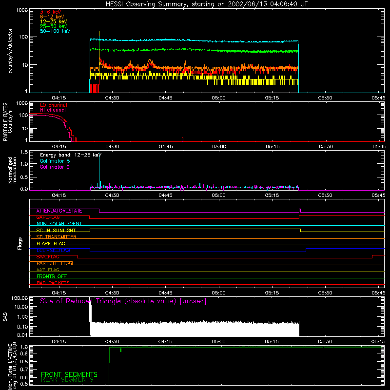The image size is (390, 390).
Task: Select the PARTICLE_FLAG label
Action: 55,263
